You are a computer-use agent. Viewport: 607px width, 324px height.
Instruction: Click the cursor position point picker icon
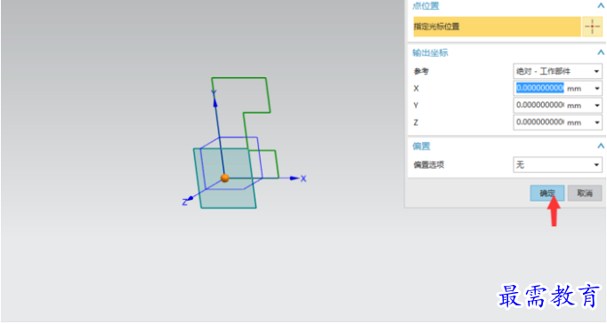pos(592,27)
